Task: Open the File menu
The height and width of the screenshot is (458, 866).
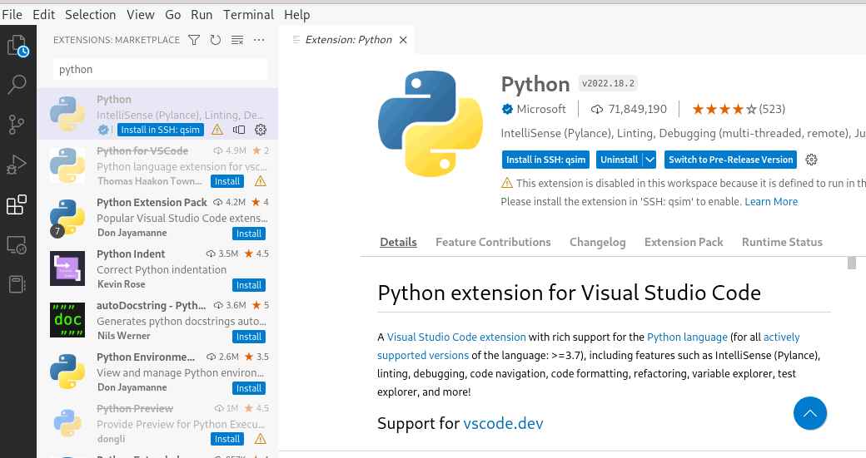Action: tap(12, 15)
